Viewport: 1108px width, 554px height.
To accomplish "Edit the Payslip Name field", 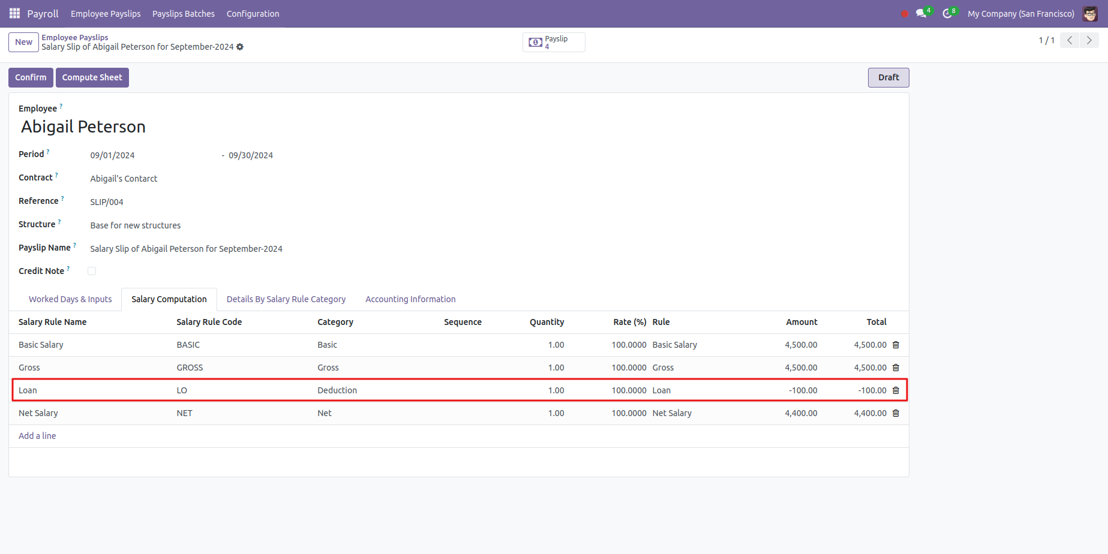I will 186,249.
